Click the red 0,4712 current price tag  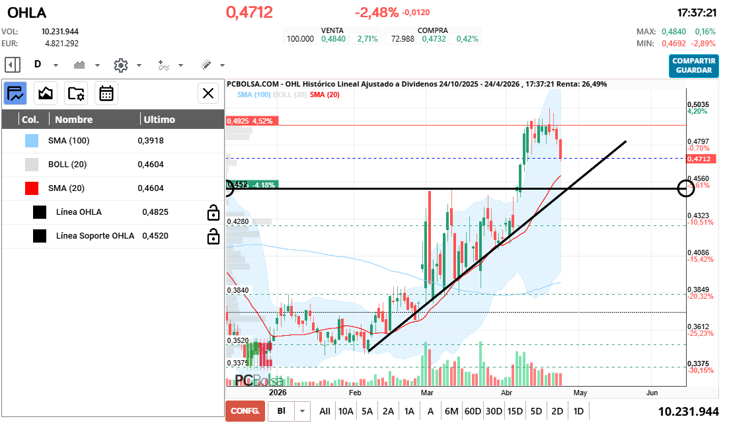pyautogui.click(x=701, y=159)
